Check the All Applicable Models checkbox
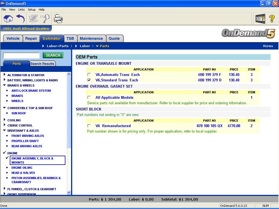 point(89,98)
